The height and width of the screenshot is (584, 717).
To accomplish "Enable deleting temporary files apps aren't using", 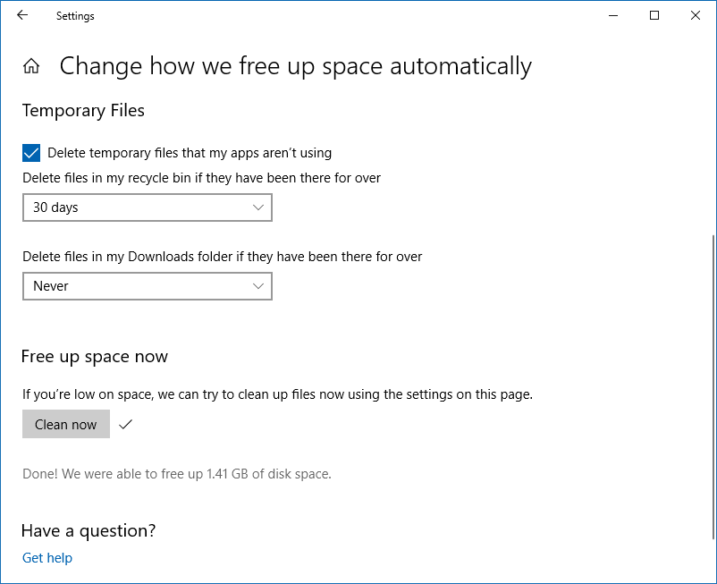I will point(31,152).
